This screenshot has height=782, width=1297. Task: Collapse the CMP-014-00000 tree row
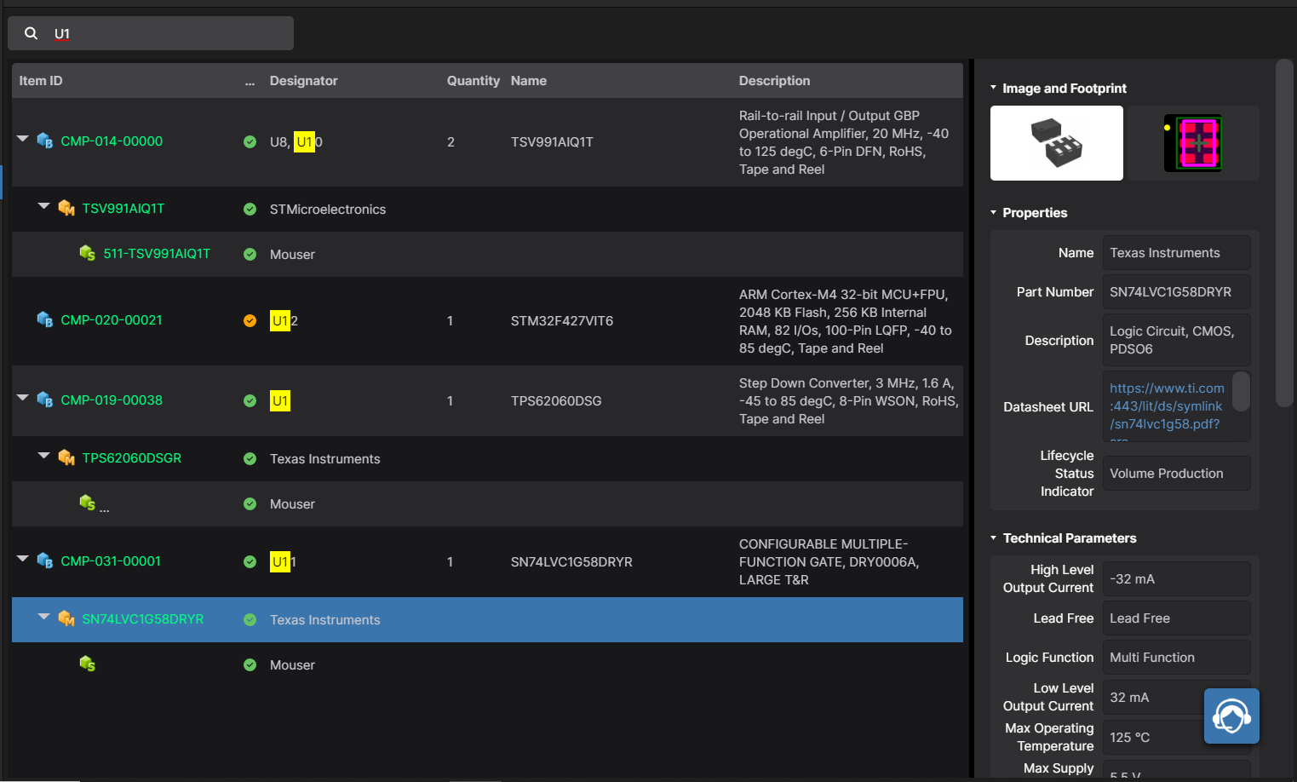pyautogui.click(x=23, y=139)
